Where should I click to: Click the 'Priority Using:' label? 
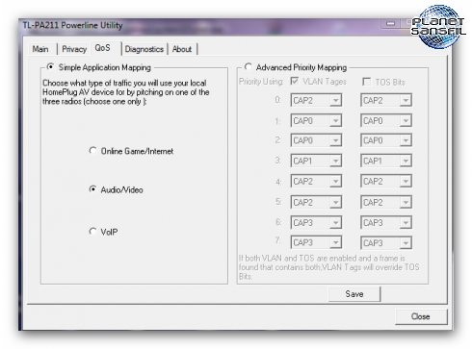pyautogui.click(x=261, y=82)
